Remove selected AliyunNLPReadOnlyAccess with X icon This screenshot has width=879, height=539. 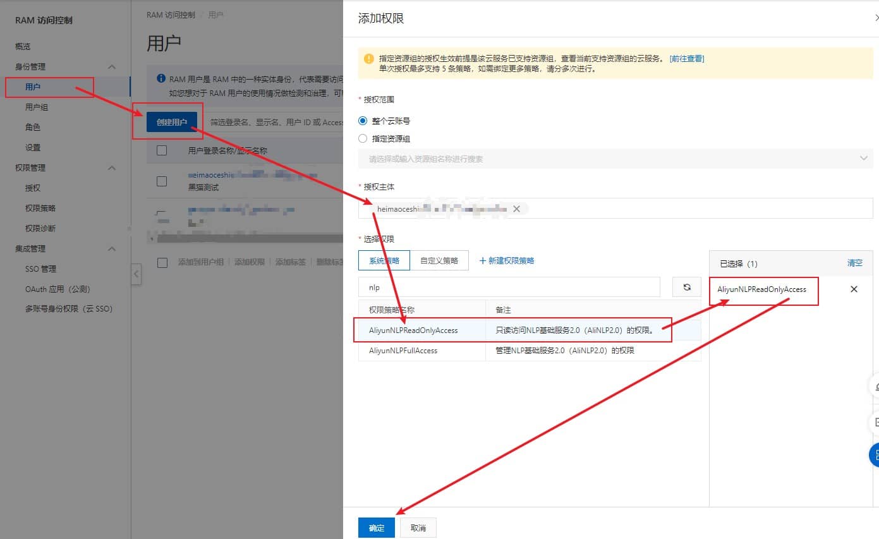[854, 289]
